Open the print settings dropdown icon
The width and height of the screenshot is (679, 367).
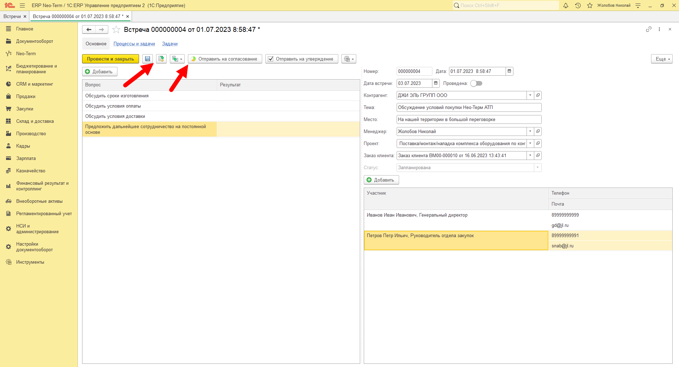[x=349, y=59]
